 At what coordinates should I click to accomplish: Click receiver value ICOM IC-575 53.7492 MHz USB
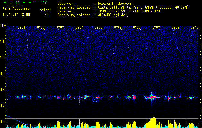129,11
